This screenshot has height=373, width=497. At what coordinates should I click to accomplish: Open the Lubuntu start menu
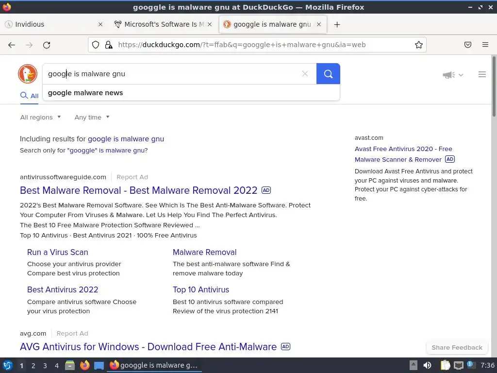[x=8, y=365]
